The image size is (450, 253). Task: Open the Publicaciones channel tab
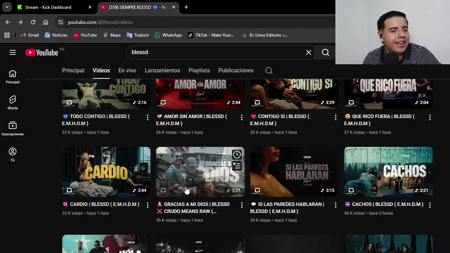coord(236,71)
